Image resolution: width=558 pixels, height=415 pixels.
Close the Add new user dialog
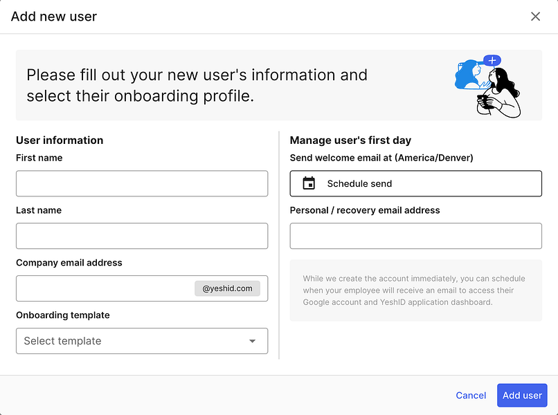535,17
